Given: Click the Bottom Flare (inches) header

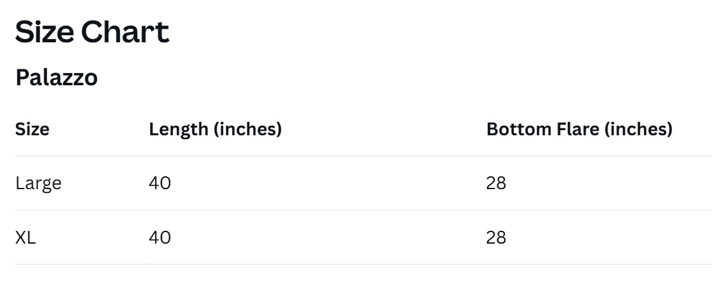Looking at the screenshot, I should click(579, 129).
